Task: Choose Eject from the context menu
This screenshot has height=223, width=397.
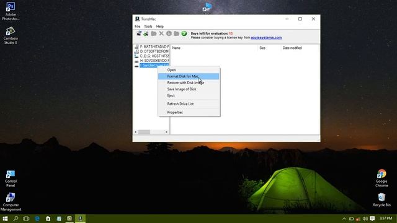Action: 189,95
